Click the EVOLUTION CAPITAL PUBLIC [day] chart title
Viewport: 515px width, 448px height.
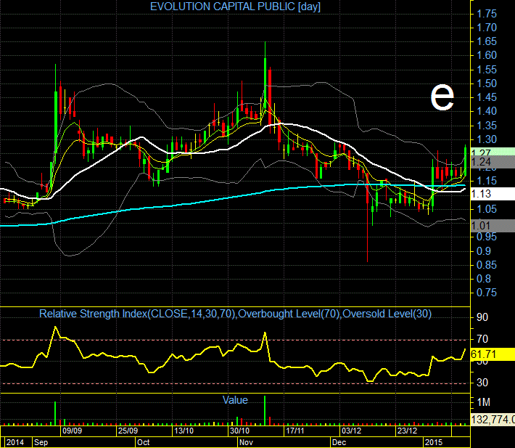click(235, 7)
